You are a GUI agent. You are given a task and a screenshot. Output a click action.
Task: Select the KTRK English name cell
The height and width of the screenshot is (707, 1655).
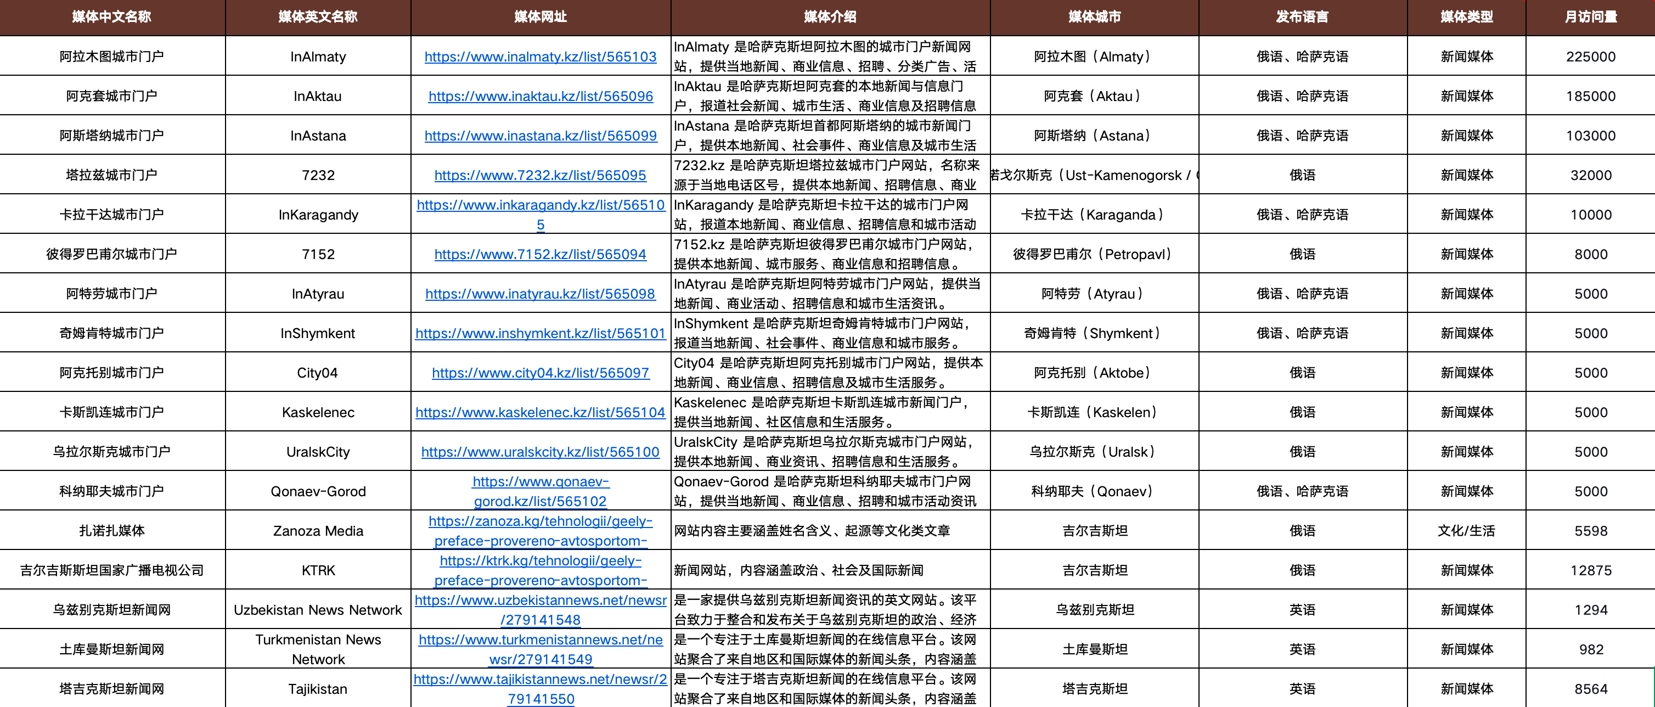click(x=318, y=570)
